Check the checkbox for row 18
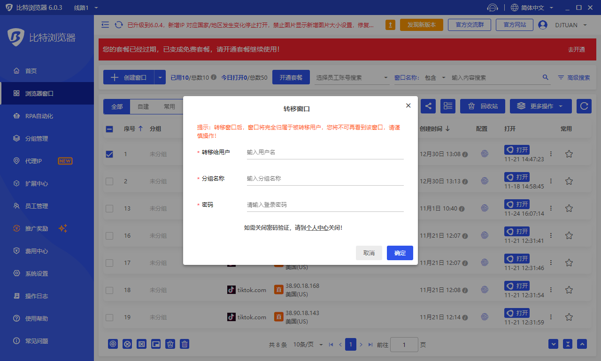This screenshot has width=601, height=361. pos(109,290)
